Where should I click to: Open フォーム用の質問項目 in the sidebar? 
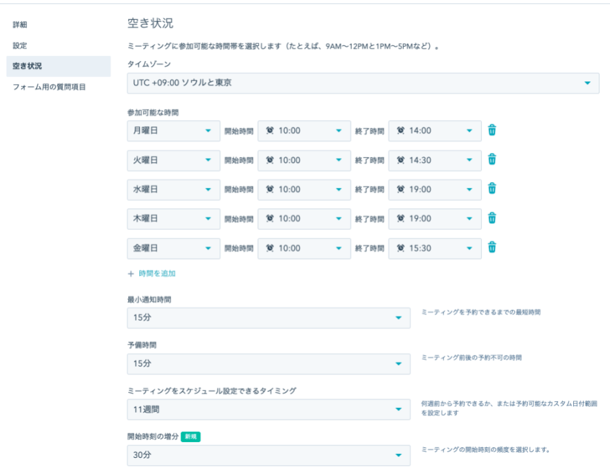pyautogui.click(x=49, y=87)
